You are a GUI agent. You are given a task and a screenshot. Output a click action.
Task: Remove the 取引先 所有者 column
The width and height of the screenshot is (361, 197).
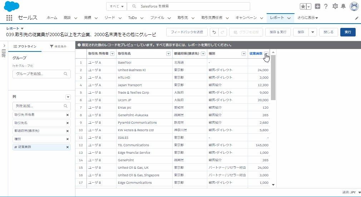(68, 115)
